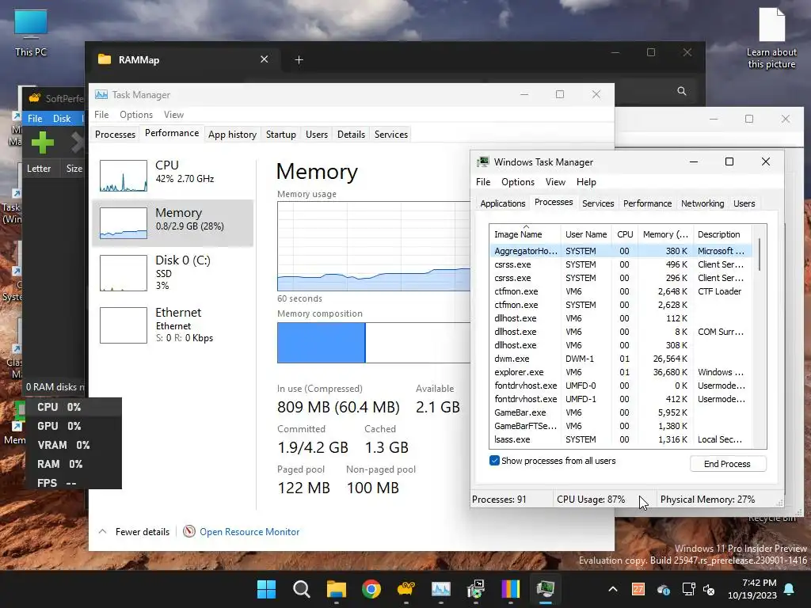Screen dimensions: 811x608
Task: Open Disk menu in SoftPerfect window
Action: (62, 119)
